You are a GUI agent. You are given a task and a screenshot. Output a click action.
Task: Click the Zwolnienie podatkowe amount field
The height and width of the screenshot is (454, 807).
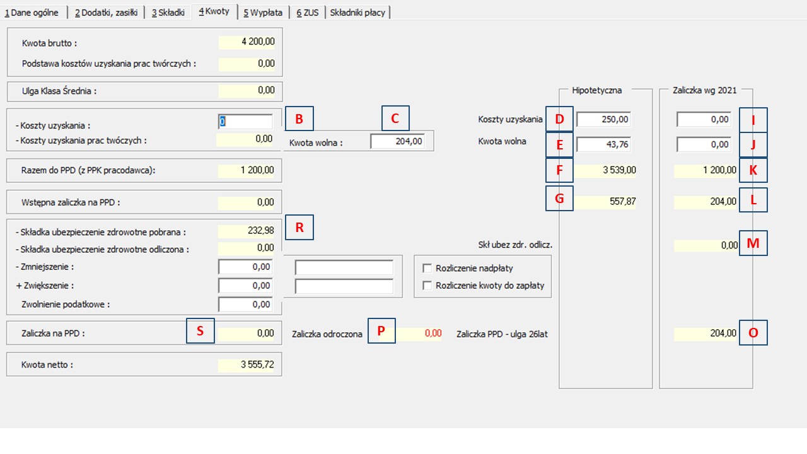[x=245, y=305]
